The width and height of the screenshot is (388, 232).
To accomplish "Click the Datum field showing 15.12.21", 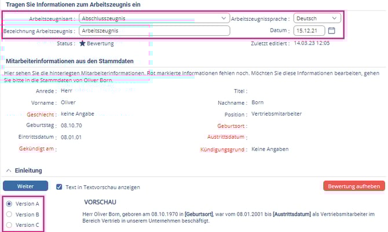I will (309, 31).
